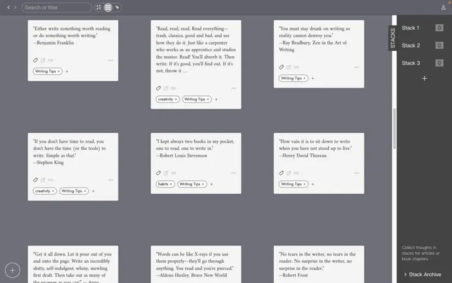452x283 pixels.
Task: Switch to the scattered view mode
Action: point(99,7)
